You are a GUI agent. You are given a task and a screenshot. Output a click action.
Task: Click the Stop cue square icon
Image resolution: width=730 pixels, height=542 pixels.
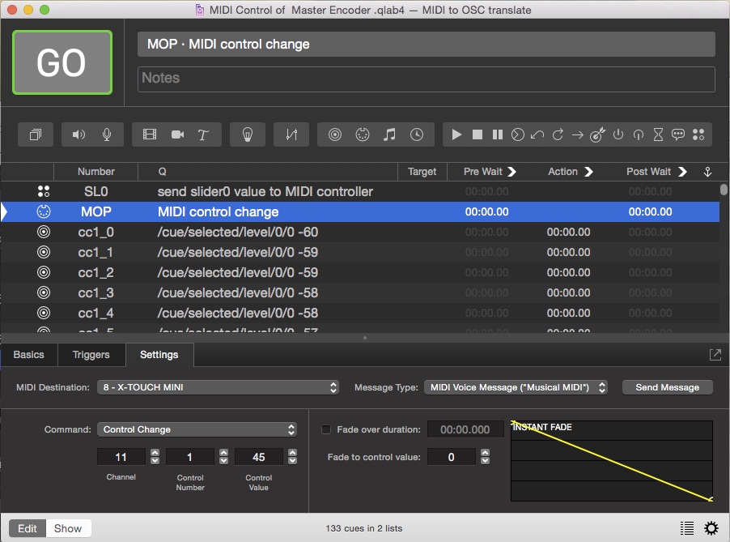click(477, 134)
